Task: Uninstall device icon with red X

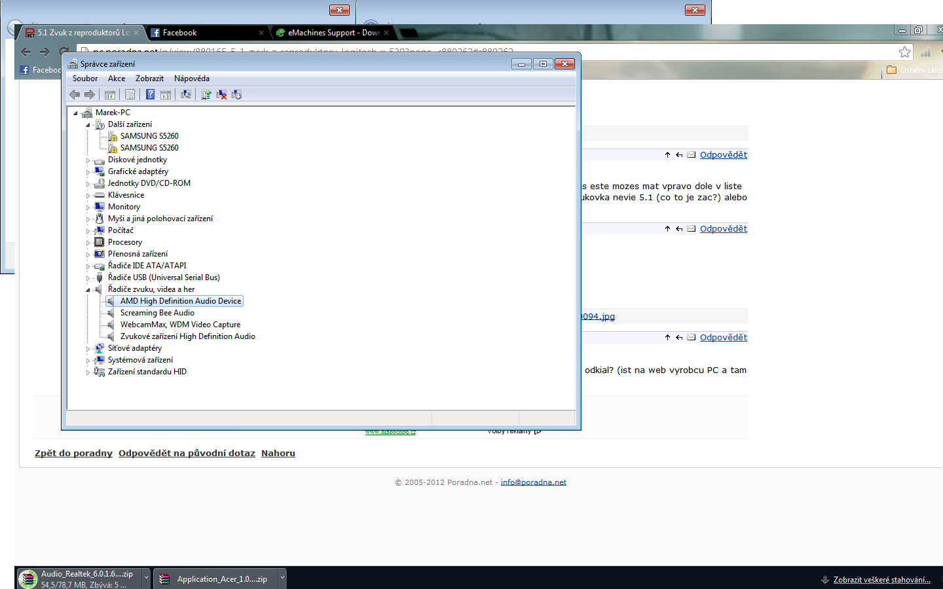Action: pos(221,95)
